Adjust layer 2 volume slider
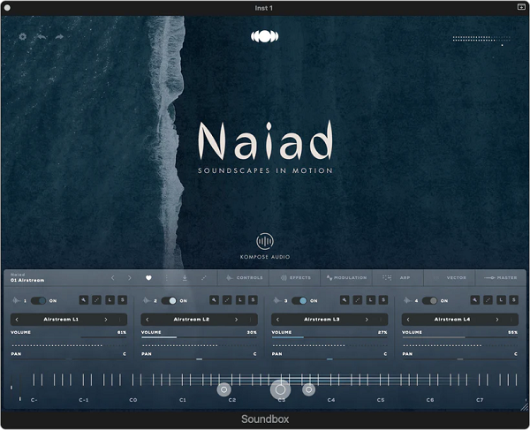Image resolution: width=530 pixels, height=430 pixels. pyautogui.click(x=199, y=337)
